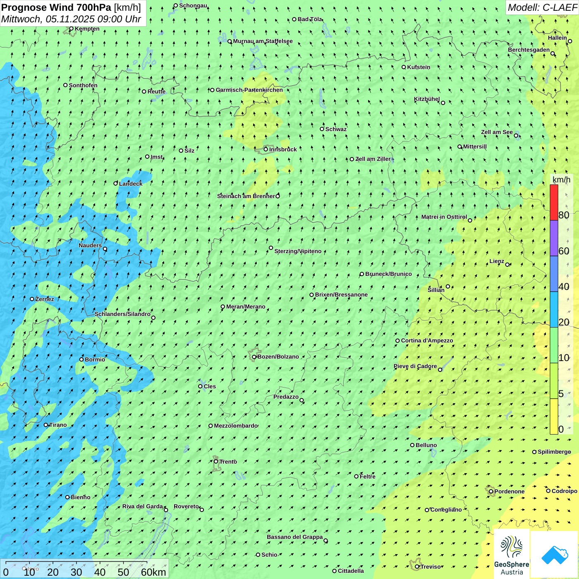Click the Landeck city label

[x=130, y=184]
